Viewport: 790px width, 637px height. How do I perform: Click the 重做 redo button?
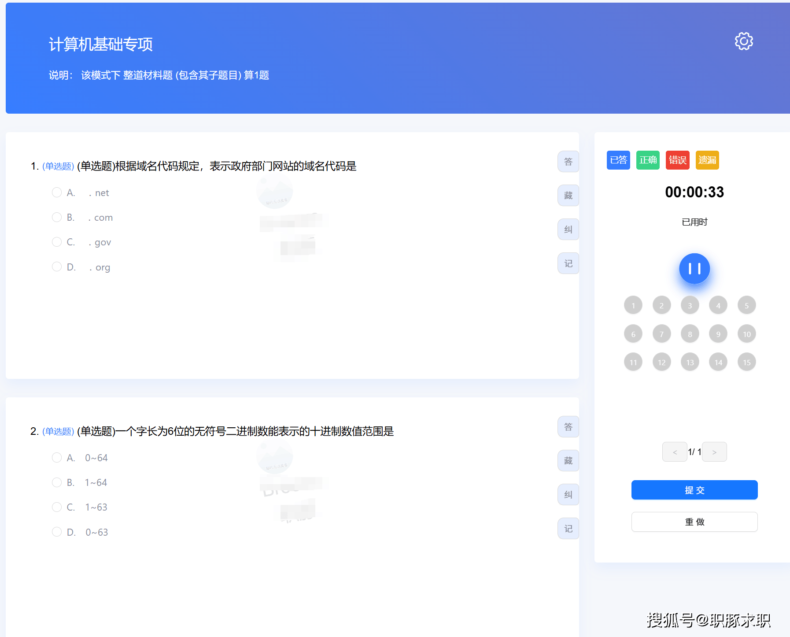[x=694, y=522]
